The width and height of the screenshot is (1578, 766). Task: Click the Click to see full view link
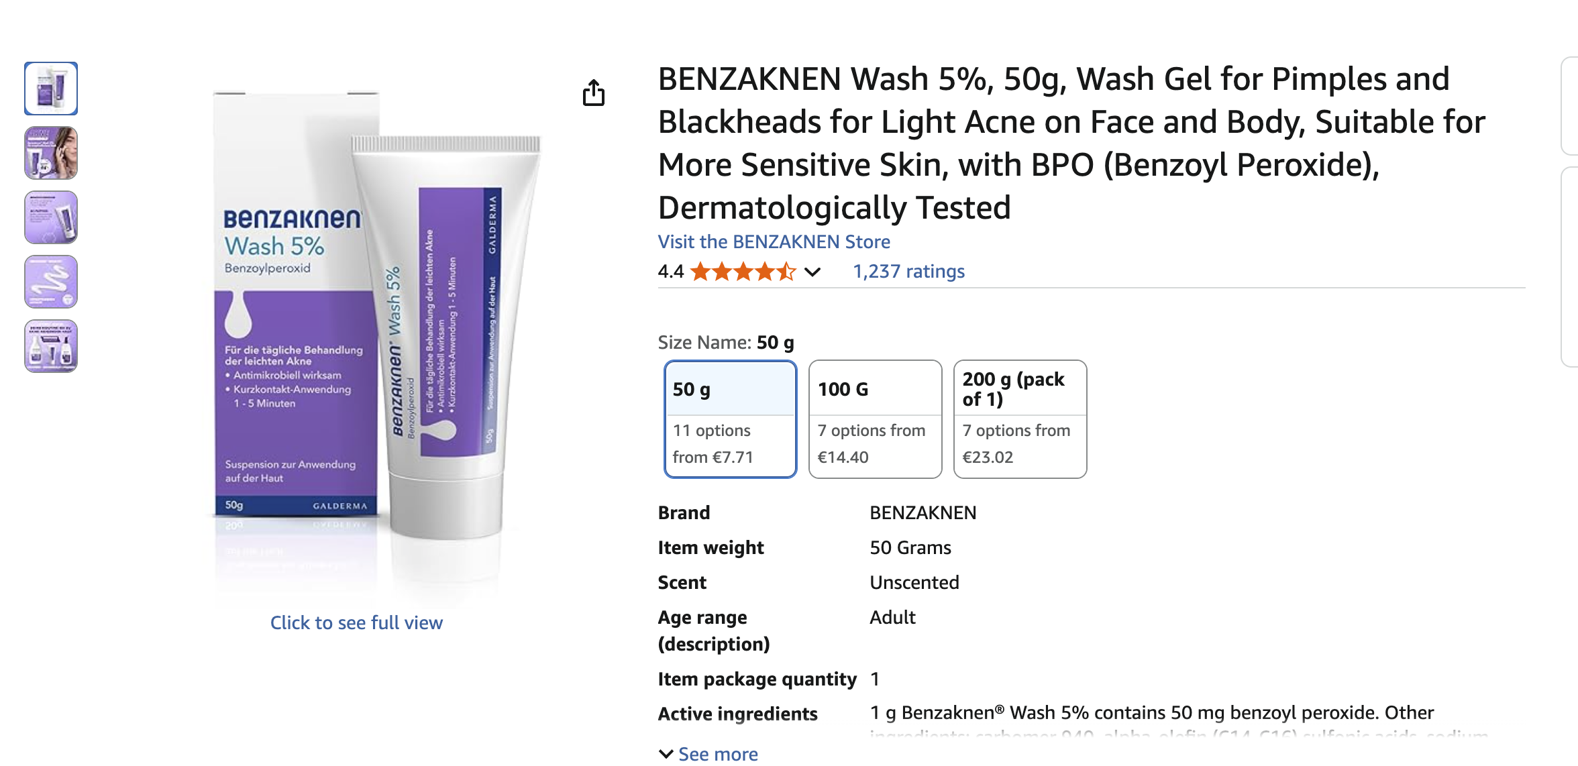[356, 622]
